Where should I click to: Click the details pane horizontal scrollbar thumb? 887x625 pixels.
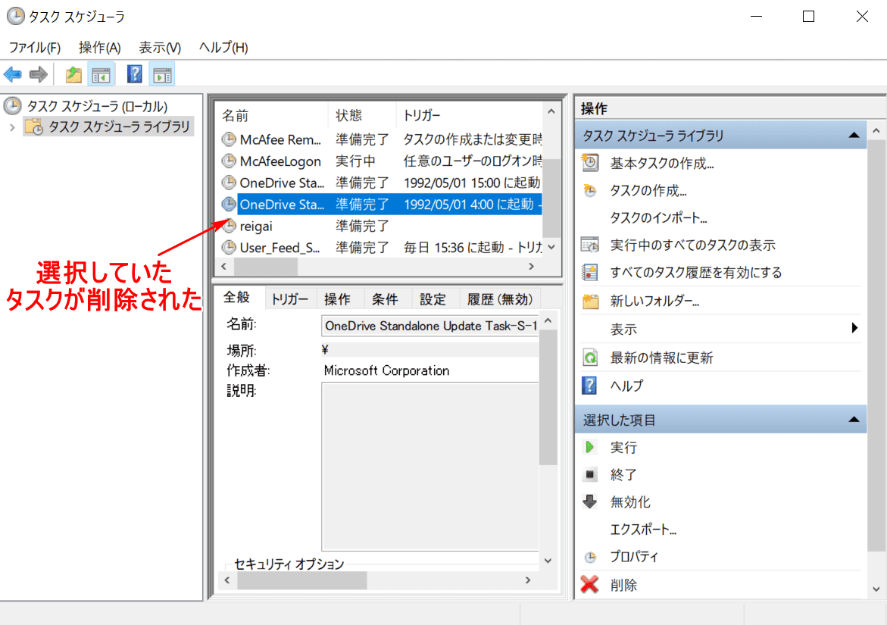point(302,580)
